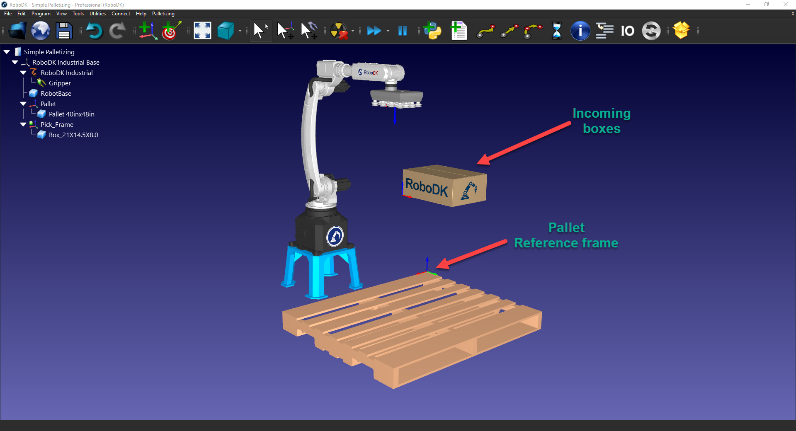Add a new robot program
The image size is (796, 431).
click(459, 31)
